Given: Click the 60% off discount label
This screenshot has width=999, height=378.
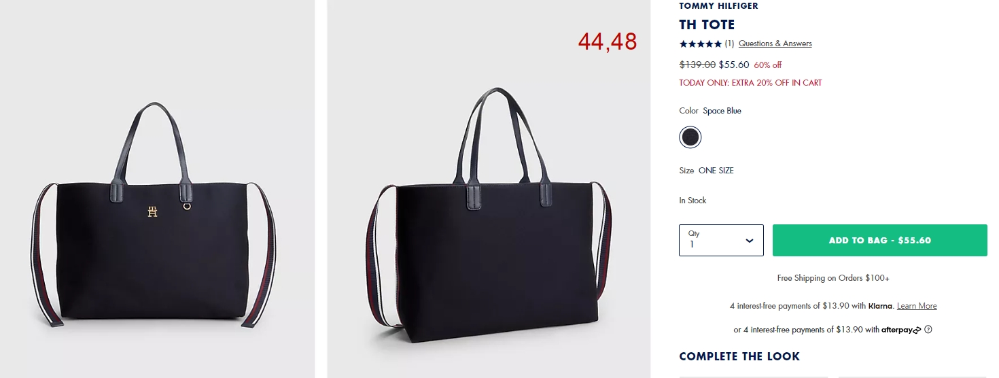Looking at the screenshot, I should (768, 65).
